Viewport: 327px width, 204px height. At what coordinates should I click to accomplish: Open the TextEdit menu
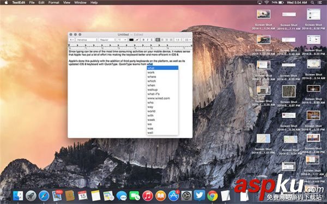coord(19,3)
